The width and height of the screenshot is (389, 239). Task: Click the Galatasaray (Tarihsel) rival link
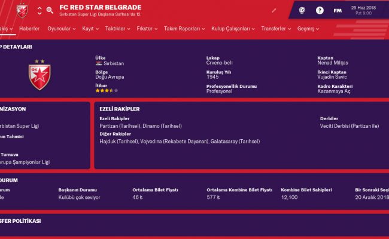tap(235, 141)
